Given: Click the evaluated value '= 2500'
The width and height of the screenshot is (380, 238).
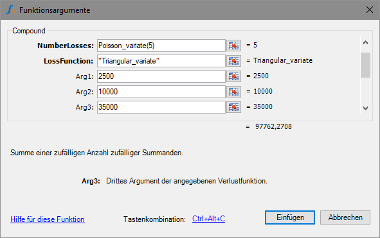Looking at the screenshot, I should pyautogui.click(x=258, y=76).
